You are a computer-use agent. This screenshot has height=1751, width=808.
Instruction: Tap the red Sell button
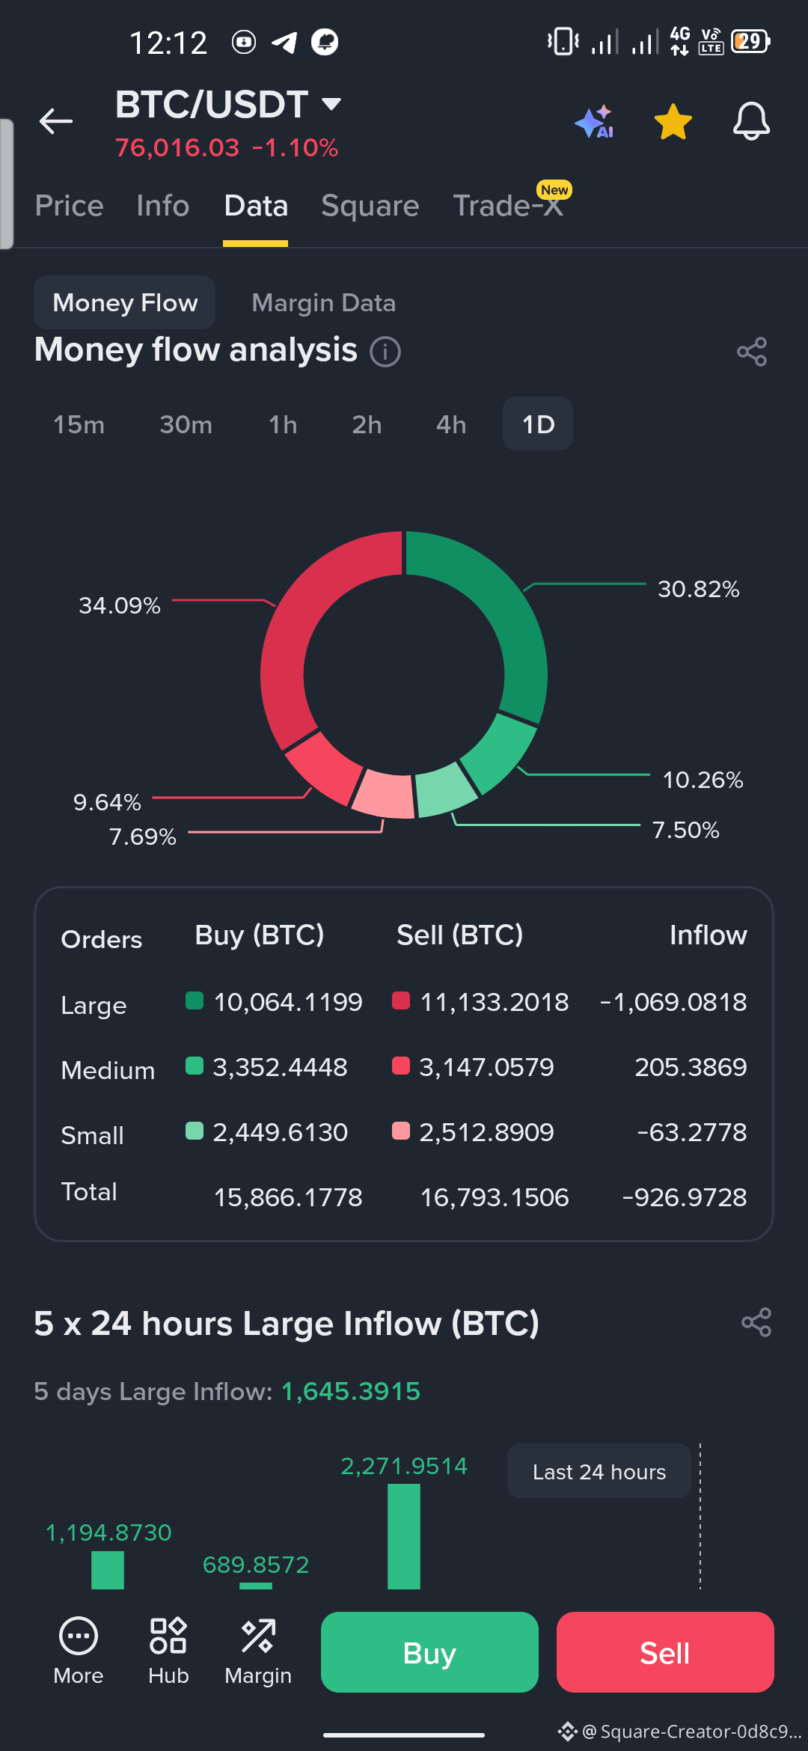[x=665, y=1652]
